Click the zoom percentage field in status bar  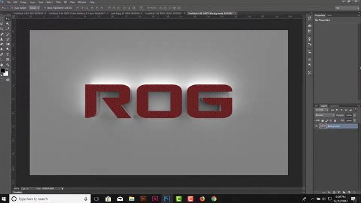pyautogui.click(x=16, y=188)
